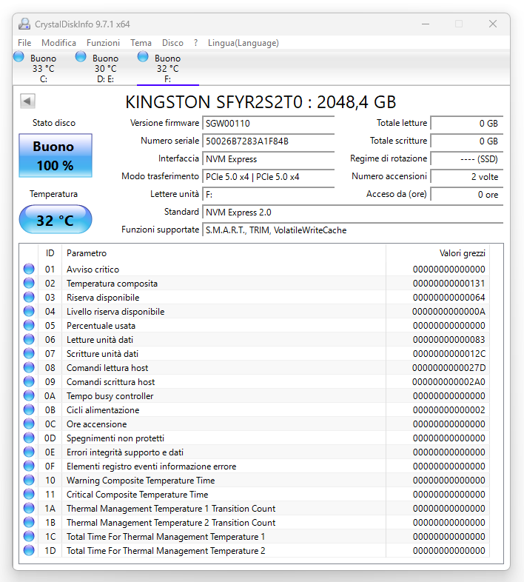
Task: Click the Valori grezzi column header
Action: (x=463, y=253)
